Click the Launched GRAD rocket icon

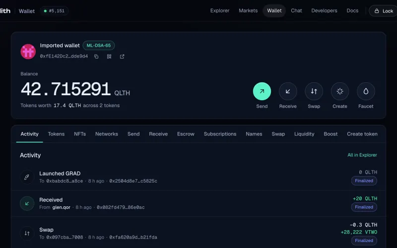point(27,177)
